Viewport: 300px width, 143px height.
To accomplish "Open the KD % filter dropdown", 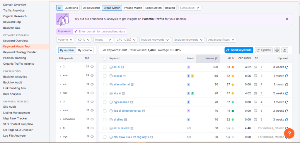I will pyautogui.click(x=84, y=40).
